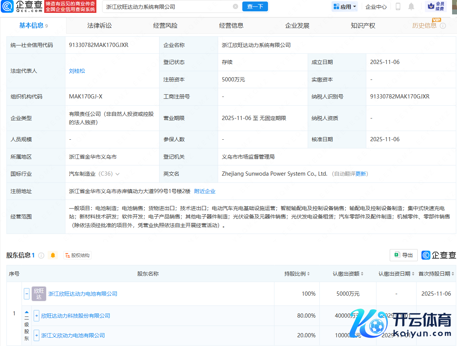Expand the 浙江义欣动力电池有限公司 row
This screenshot has height=346, width=457.
tap(36, 335)
